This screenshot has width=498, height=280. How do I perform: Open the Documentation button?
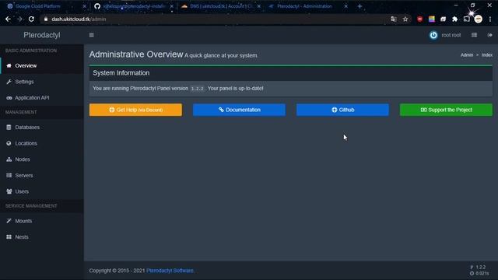(x=239, y=110)
